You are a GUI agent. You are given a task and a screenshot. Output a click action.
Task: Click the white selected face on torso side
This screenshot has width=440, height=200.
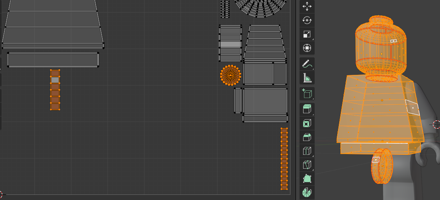click(x=412, y=107)
